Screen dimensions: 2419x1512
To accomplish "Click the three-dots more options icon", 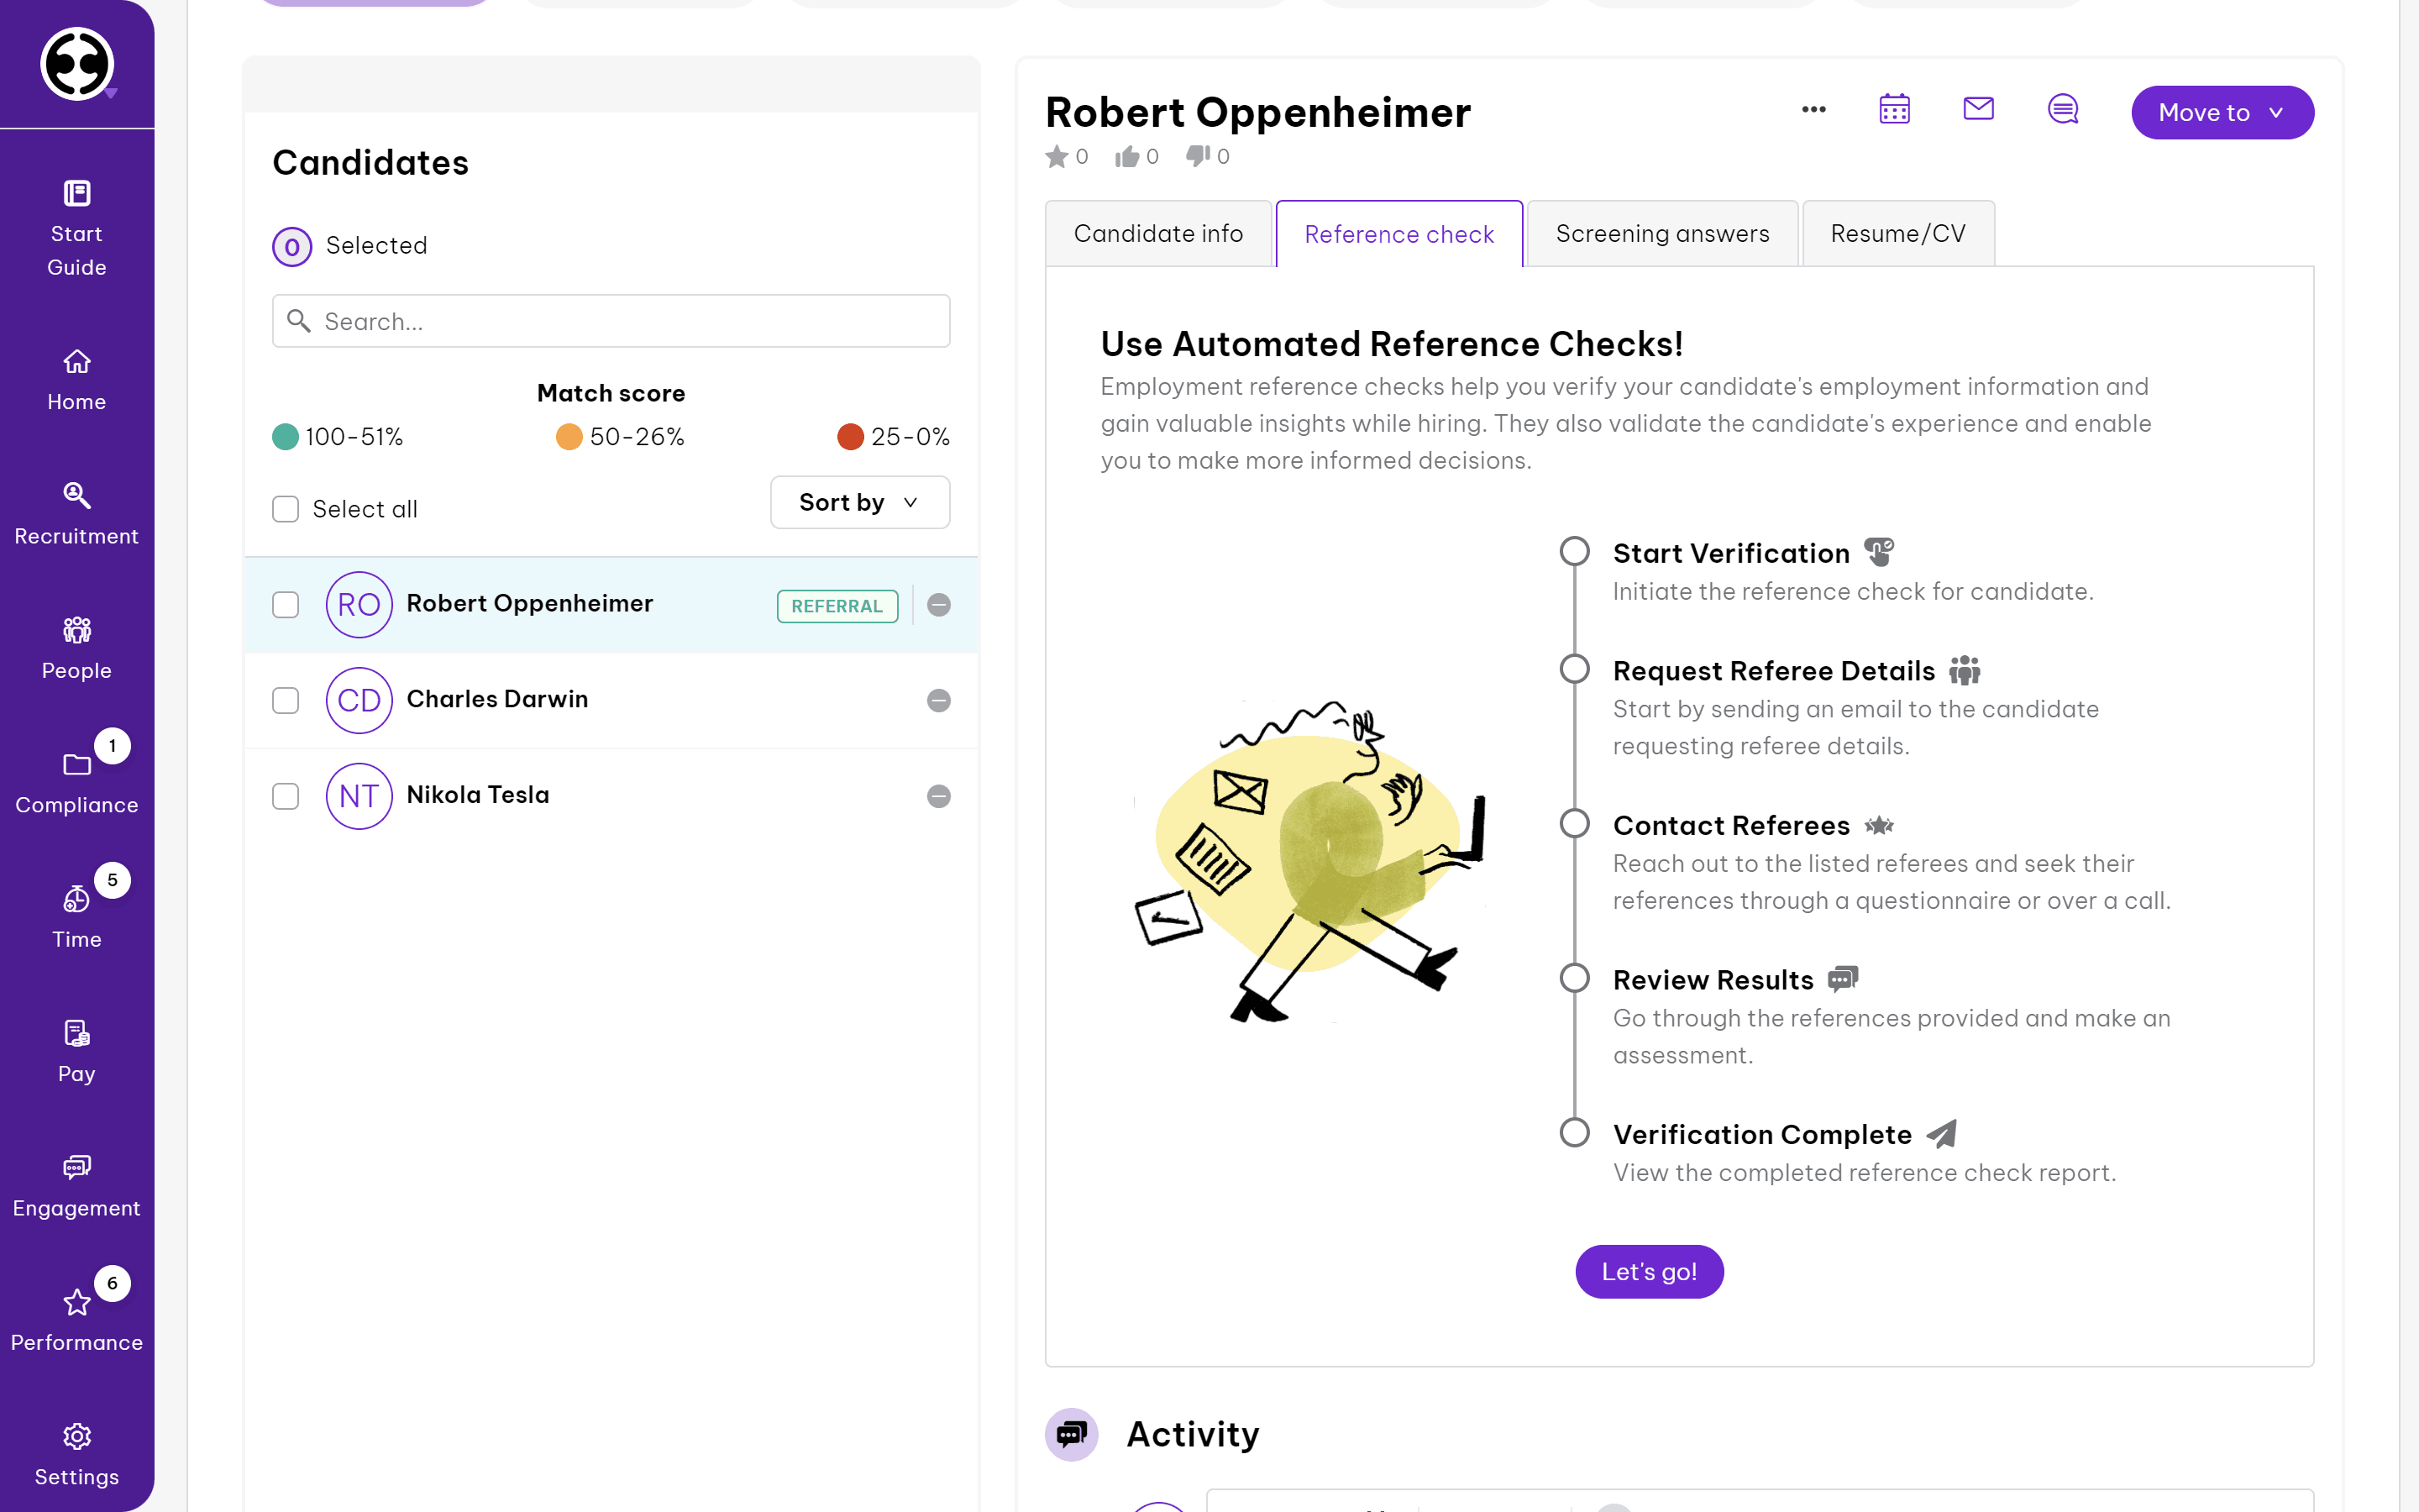I will [1813, 110].
